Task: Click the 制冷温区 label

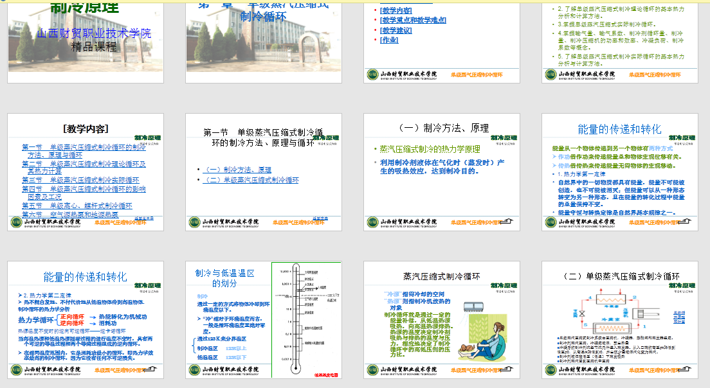Action: coord(207,349)
